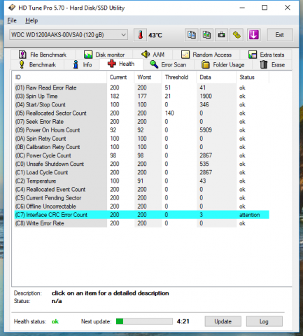
Task: Click the Exit button
Action: [x=280, y=35]
